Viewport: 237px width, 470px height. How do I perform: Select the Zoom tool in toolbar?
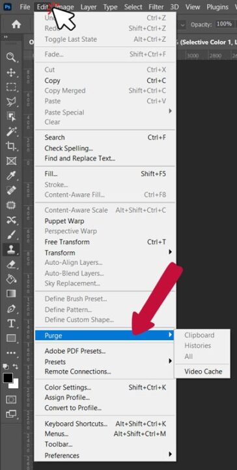coord(11,57)
